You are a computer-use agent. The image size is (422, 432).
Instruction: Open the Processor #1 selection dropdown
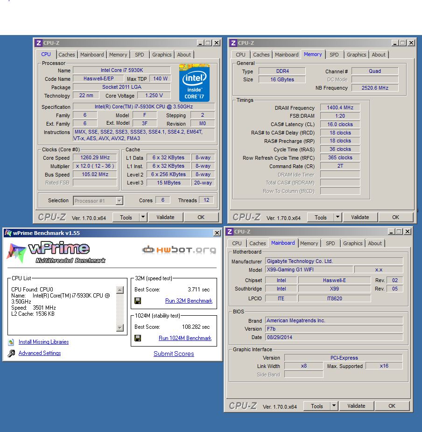point(120,201)
